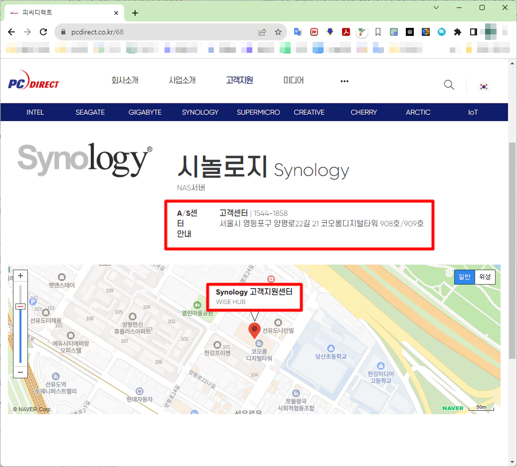Image resolution: width=517 pixels, height=467 pixels.
Task: Open site search with the magnifier icon
Action: click(449, 85)
